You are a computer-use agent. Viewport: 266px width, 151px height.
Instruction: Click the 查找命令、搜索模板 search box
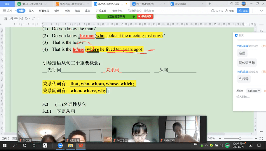click(141, 11)
